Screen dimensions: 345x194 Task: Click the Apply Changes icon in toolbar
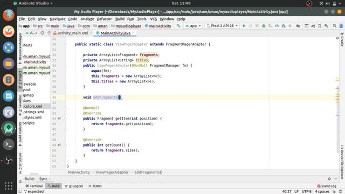pos(250,26)
